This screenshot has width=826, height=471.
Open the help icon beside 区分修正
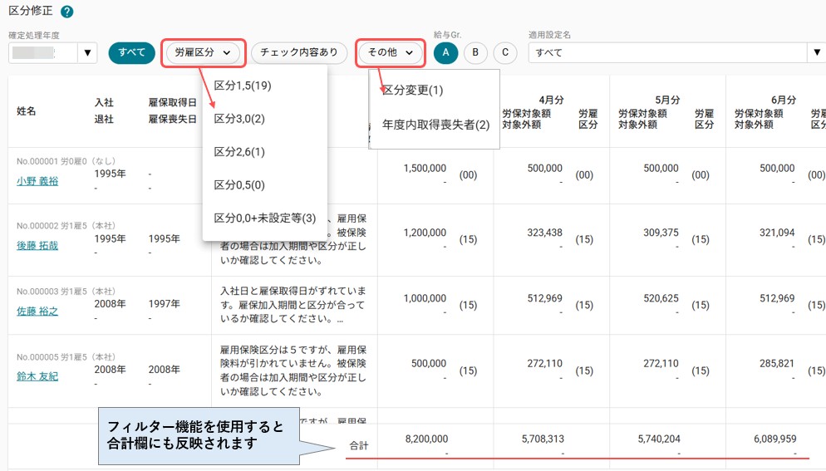point(67,12)
